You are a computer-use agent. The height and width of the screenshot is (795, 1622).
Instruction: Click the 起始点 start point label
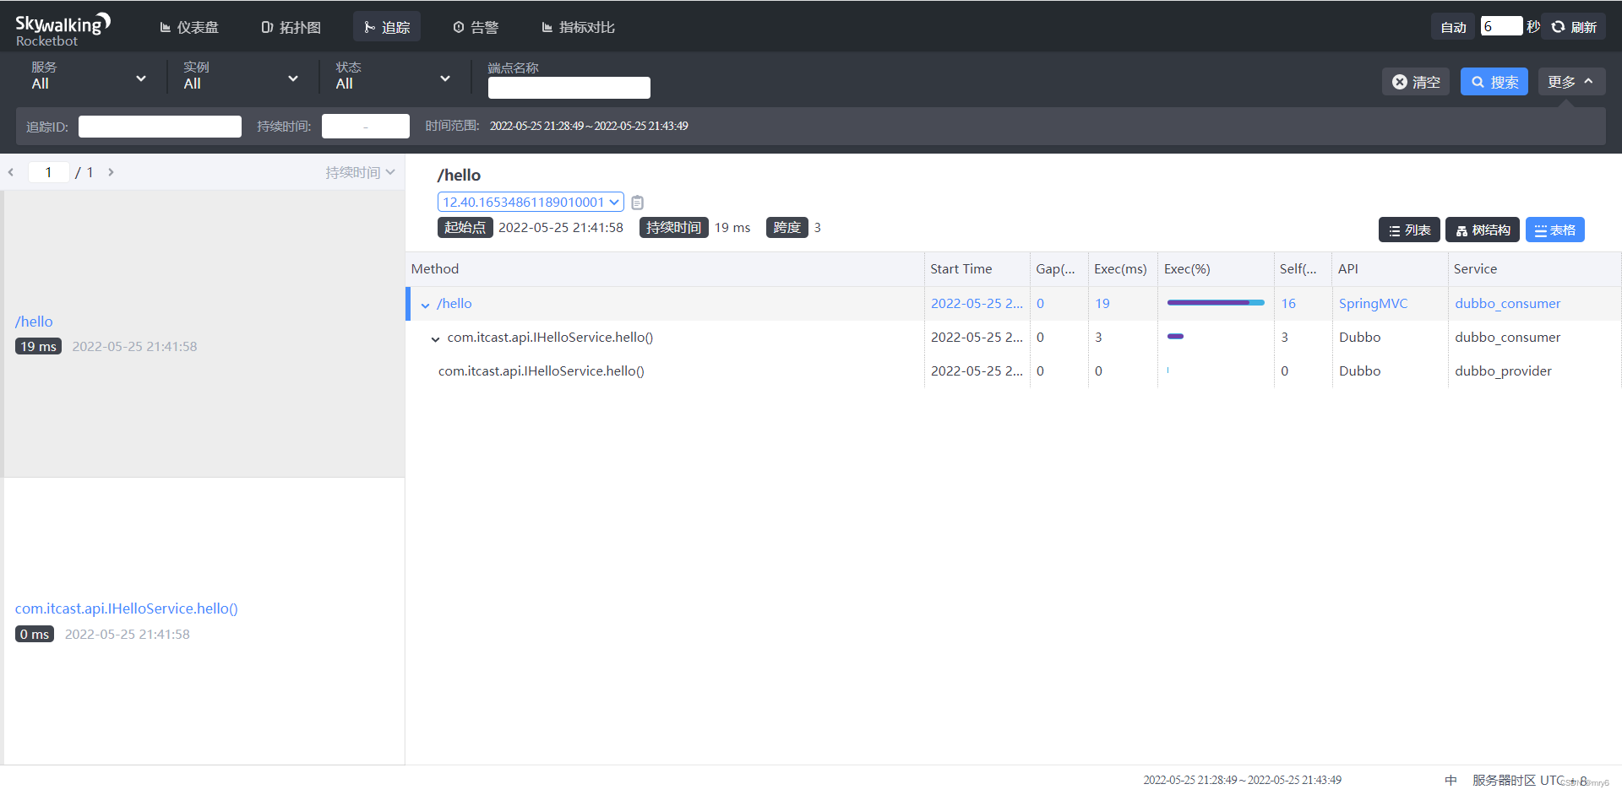tap(465, 227)
